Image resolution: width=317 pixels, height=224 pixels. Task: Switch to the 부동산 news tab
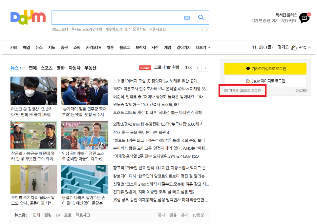click(x=90, y=68)
